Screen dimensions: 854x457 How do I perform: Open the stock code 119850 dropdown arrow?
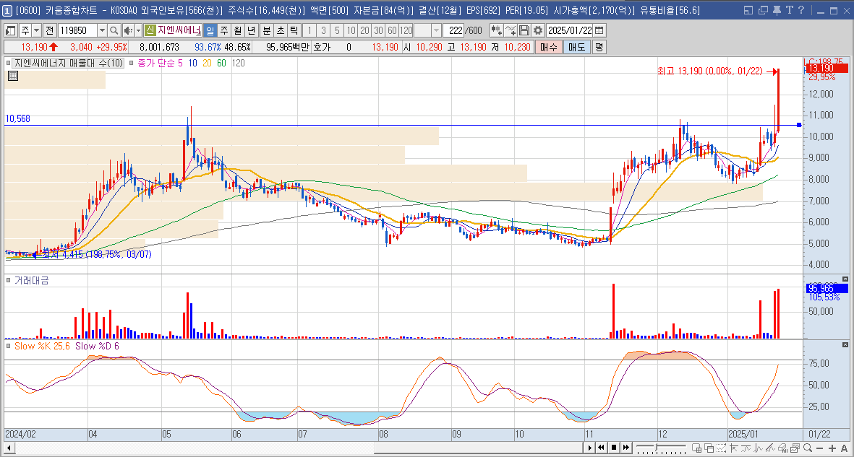pyautogui.click(x=102, y=30)
